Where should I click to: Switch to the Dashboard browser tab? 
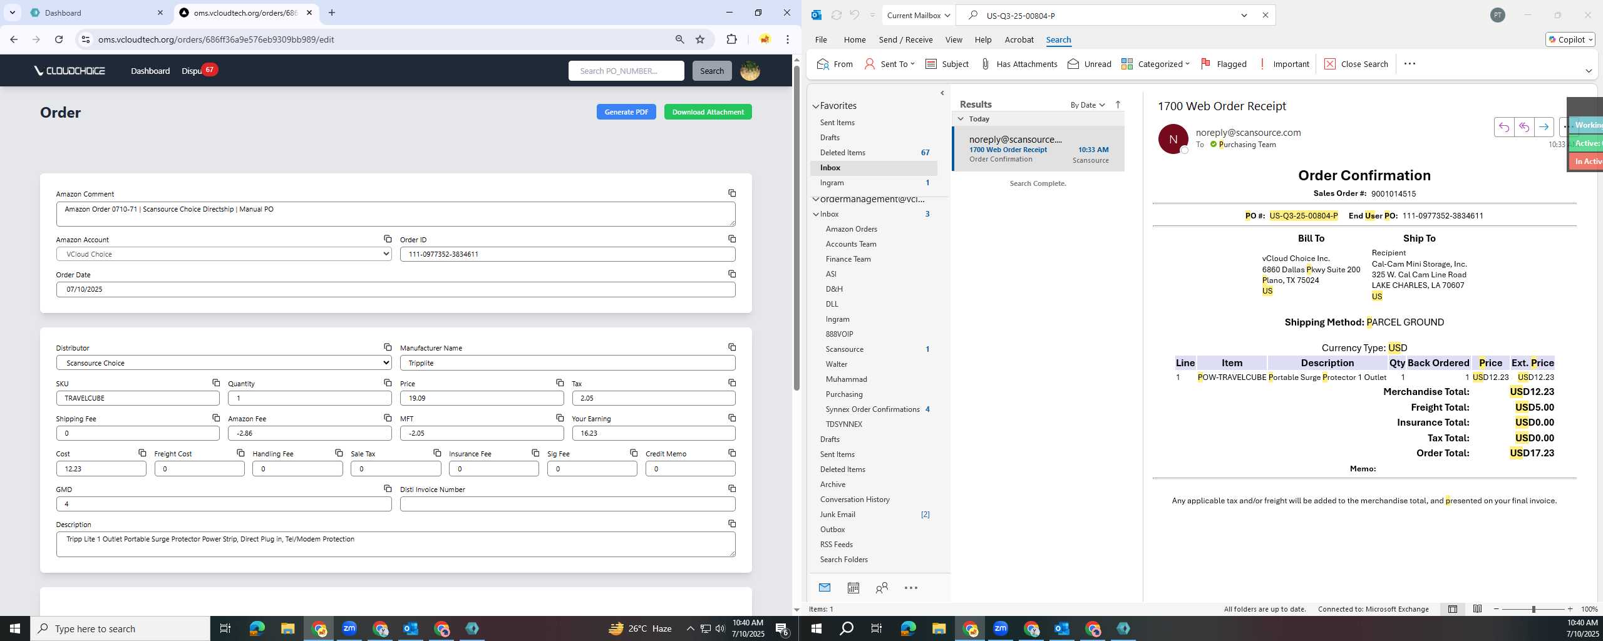click(97, 13)
